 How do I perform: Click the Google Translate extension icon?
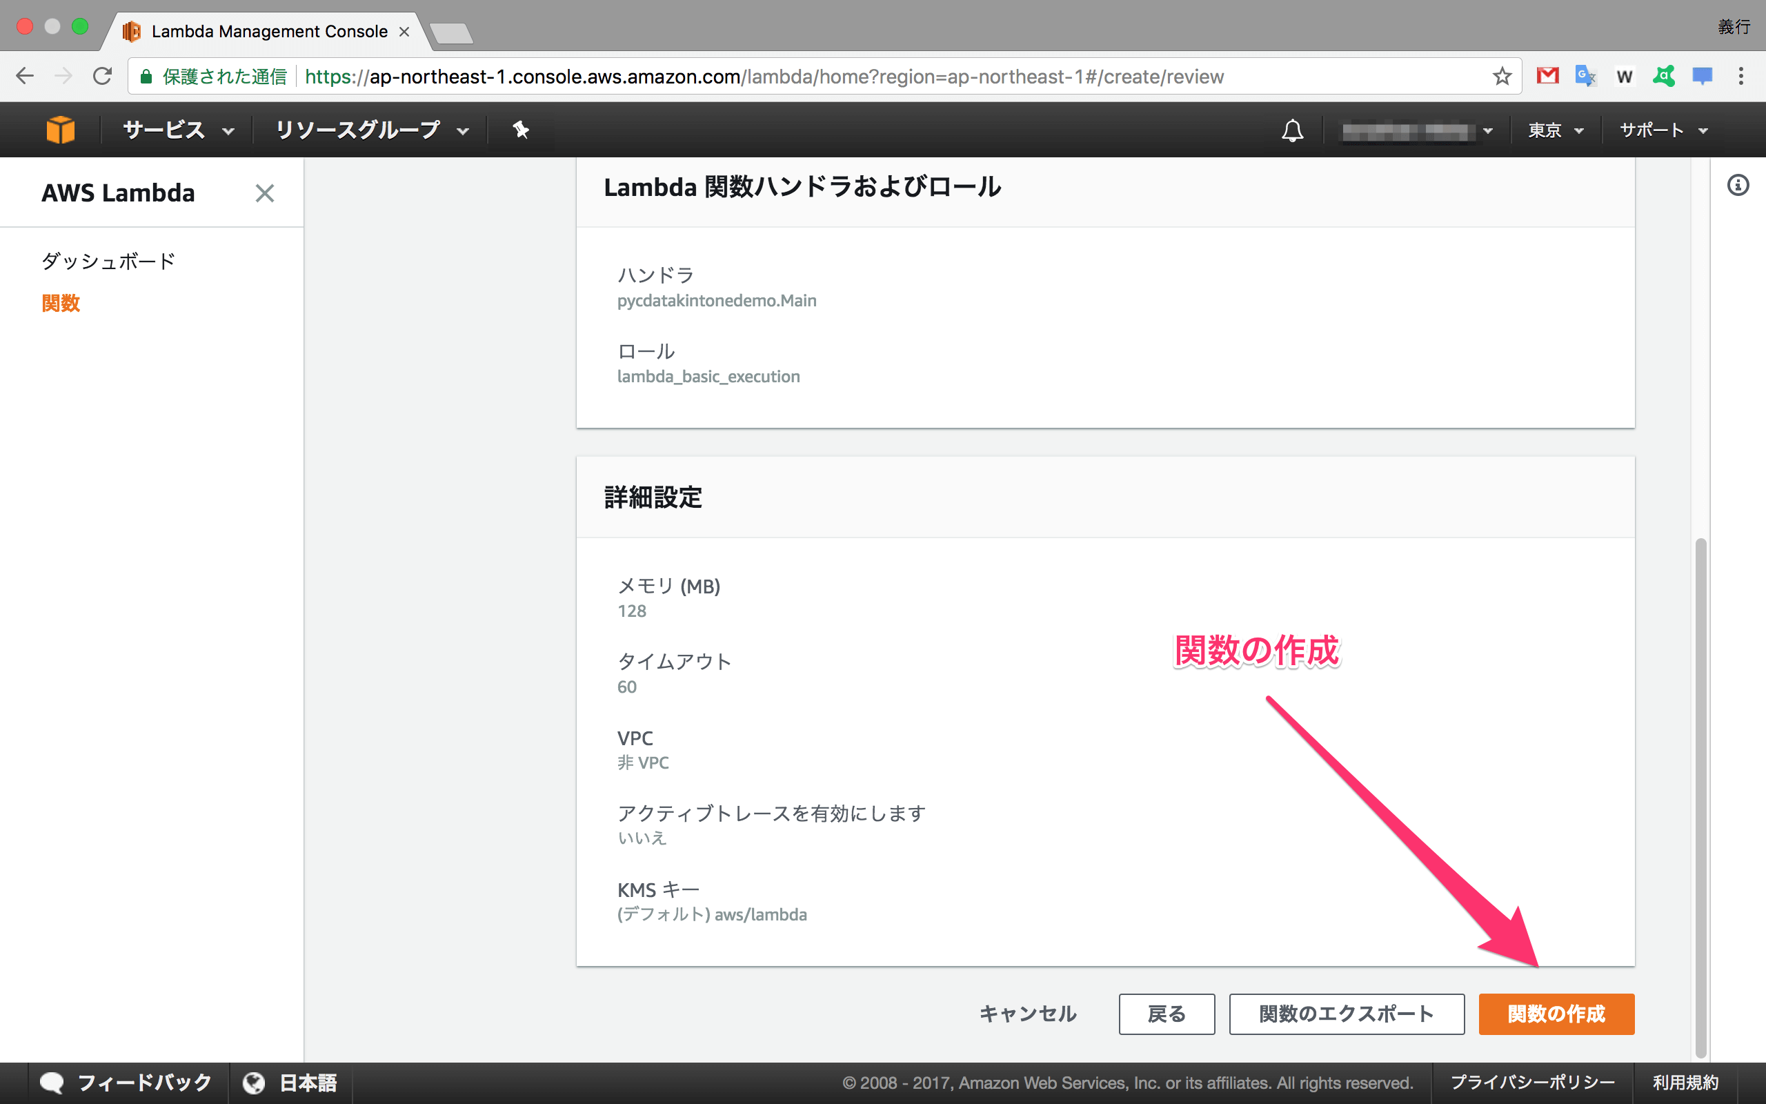coord(1585,76)
